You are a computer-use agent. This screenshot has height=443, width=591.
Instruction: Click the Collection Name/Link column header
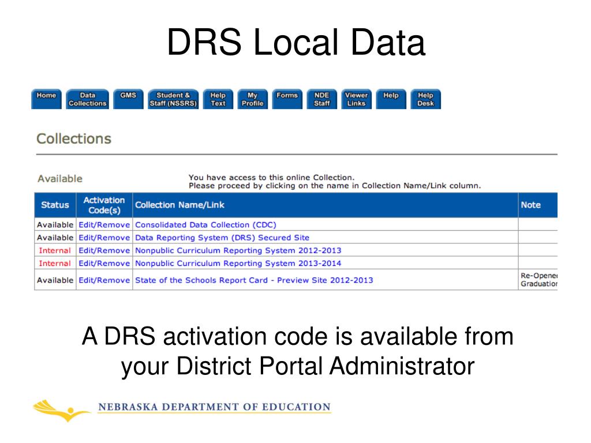pos(326,205)
